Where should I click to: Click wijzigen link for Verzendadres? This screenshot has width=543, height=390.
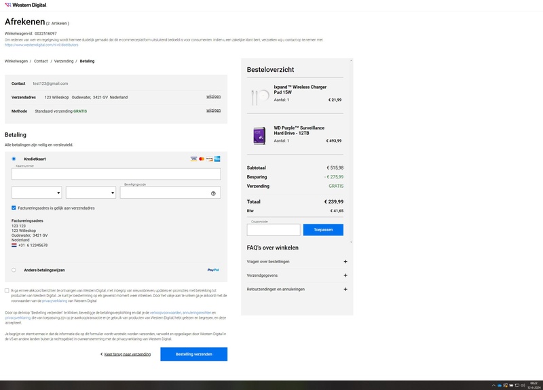point(213,96)
